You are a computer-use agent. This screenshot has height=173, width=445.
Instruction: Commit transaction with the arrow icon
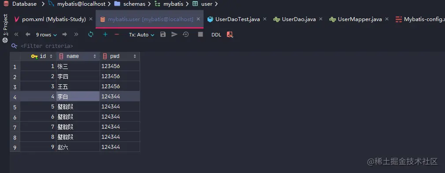tap(174, 35)
